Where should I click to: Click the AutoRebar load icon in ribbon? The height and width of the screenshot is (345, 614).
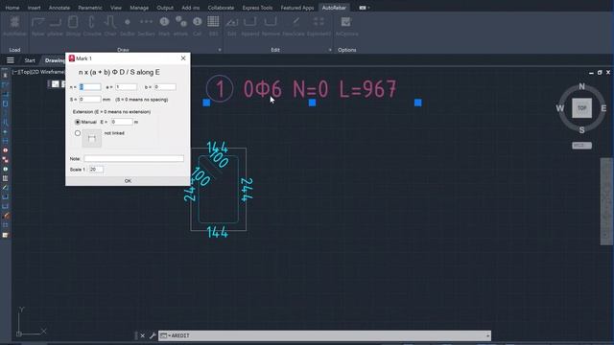tap(15, 26)
